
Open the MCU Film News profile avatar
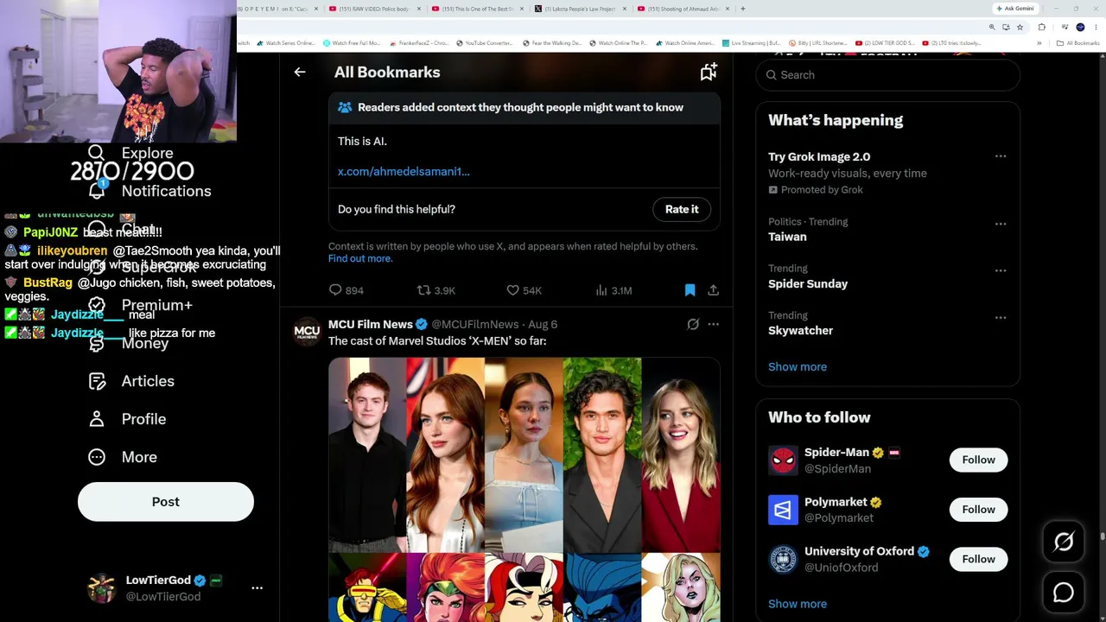[307, 332]
